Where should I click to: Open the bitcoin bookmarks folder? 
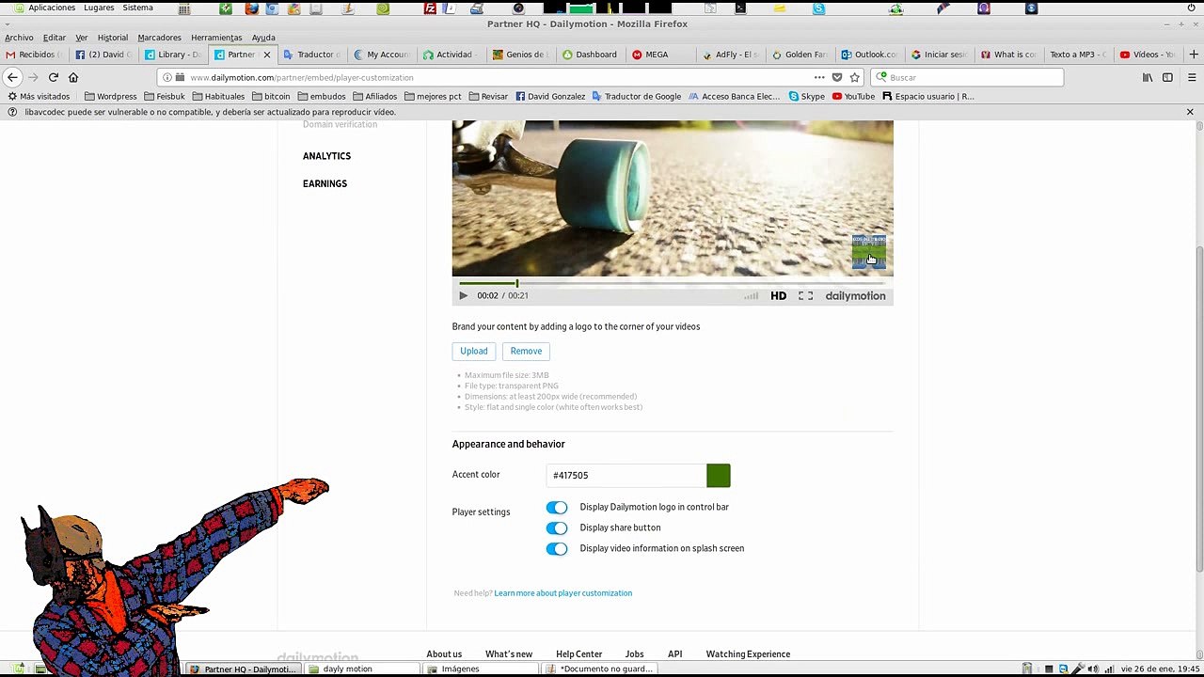point(271,96)
